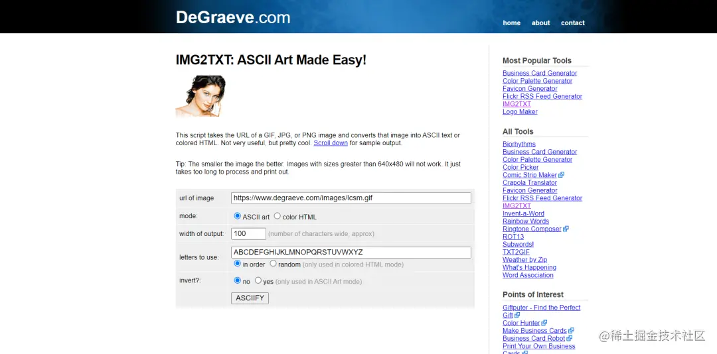The height and width of the screenshot is (354, 717).
Task: Open the Make Business Cards link
Action: (x=534, y=331)
